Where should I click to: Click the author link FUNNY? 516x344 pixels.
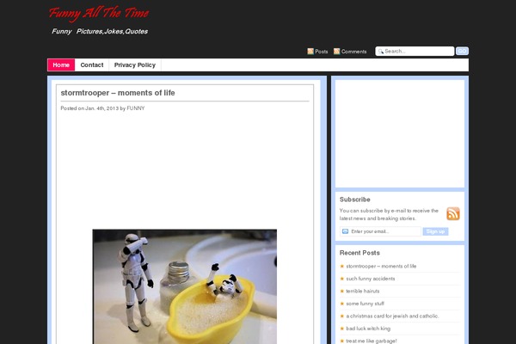136,108
